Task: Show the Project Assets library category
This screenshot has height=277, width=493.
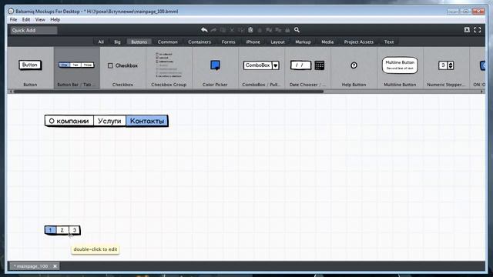Action: [359, 42]
